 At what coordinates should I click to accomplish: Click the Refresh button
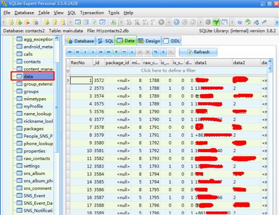[x=198, y=52]
